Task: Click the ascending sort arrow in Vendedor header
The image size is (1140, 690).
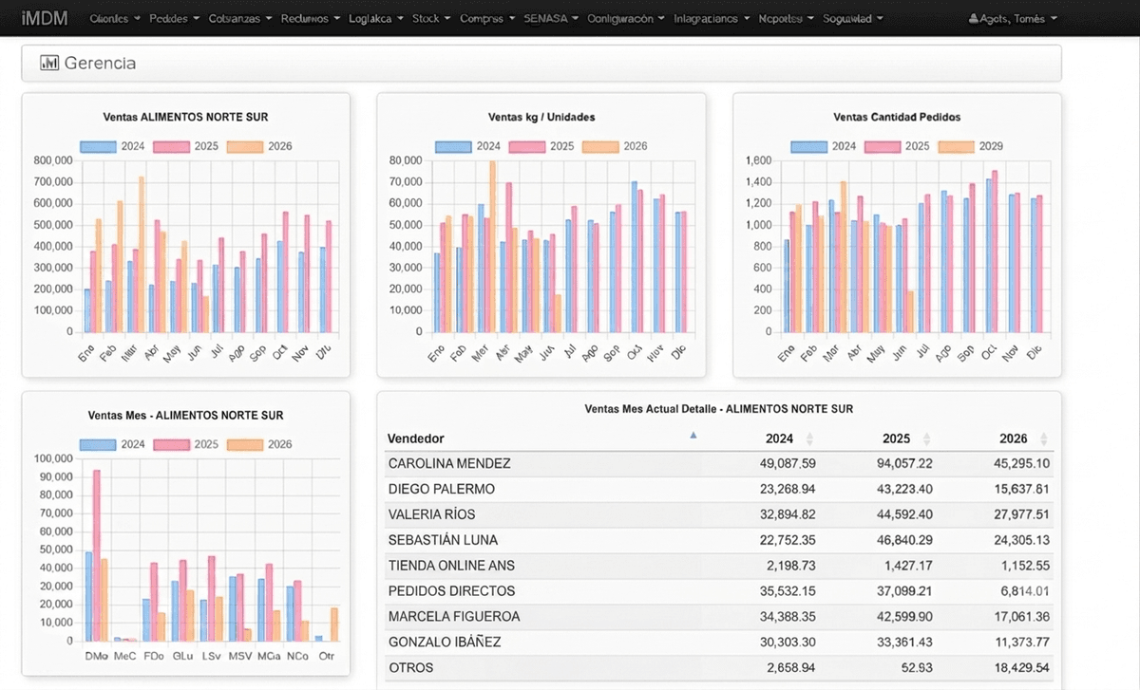Action: coord(693,436)
